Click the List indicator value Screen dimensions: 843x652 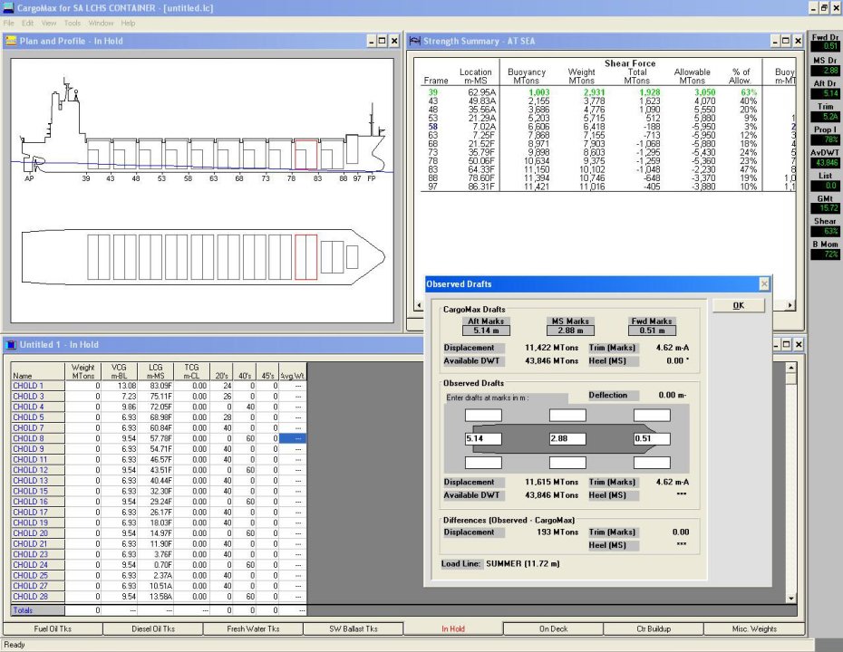pos(825,186)
